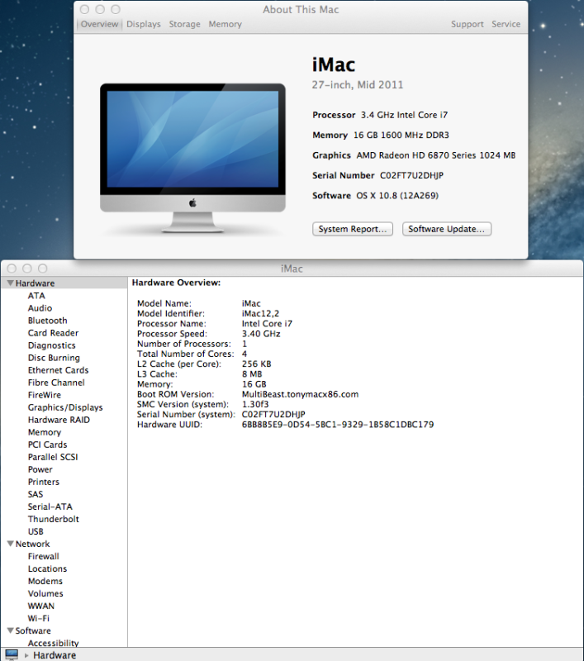The height and width of the screenshot is (661, 584).
Task: Click the 8 MB L3 cache value
Action: 252,374
